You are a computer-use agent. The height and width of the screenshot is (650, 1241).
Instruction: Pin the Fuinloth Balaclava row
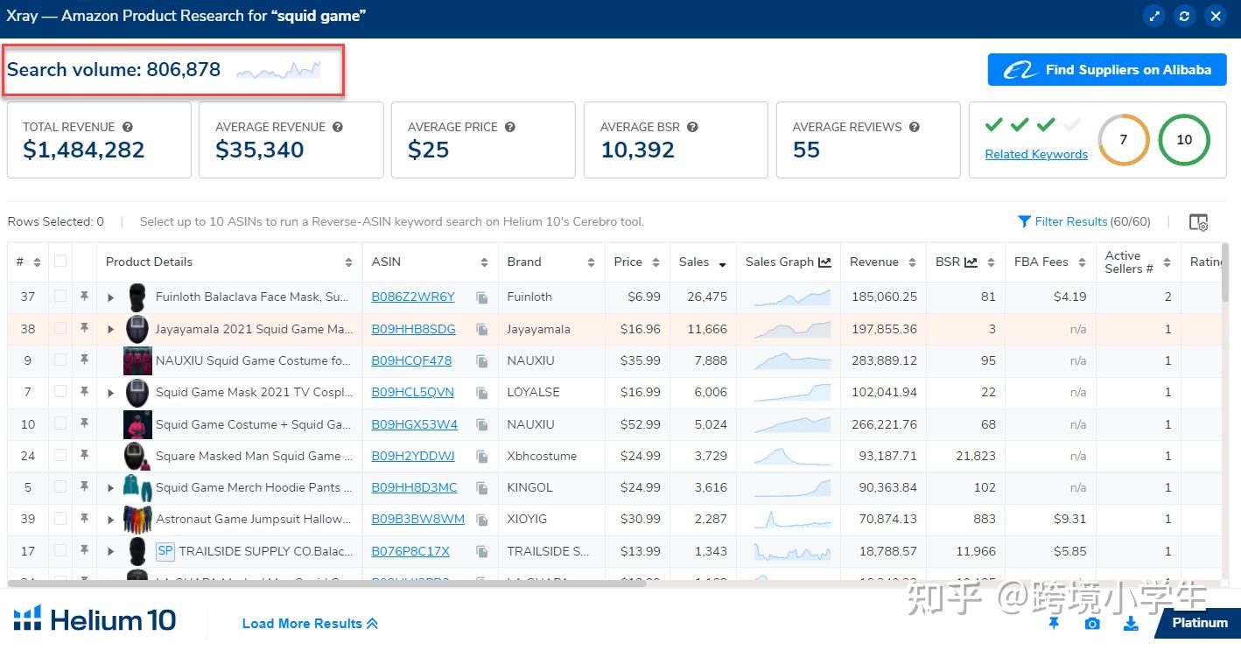coord(84,297)
